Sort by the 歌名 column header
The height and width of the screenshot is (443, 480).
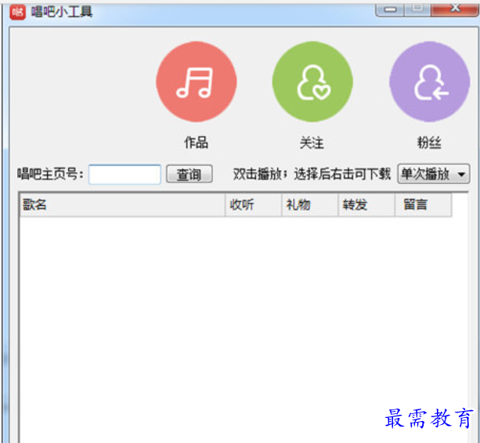(122, 205)
